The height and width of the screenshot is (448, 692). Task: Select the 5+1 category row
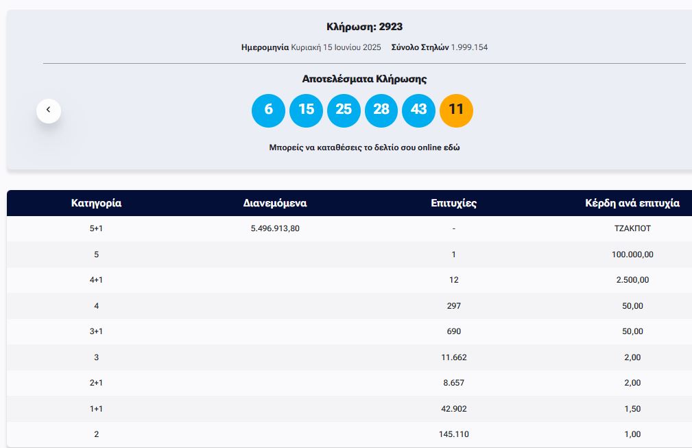point(97,228)
